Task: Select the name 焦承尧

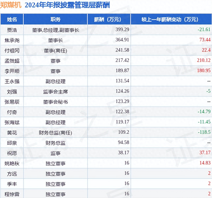Action: pyautogui.click(x=12, y=40)
